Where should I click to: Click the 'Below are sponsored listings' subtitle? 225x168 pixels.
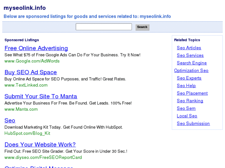tap(87, 16)
